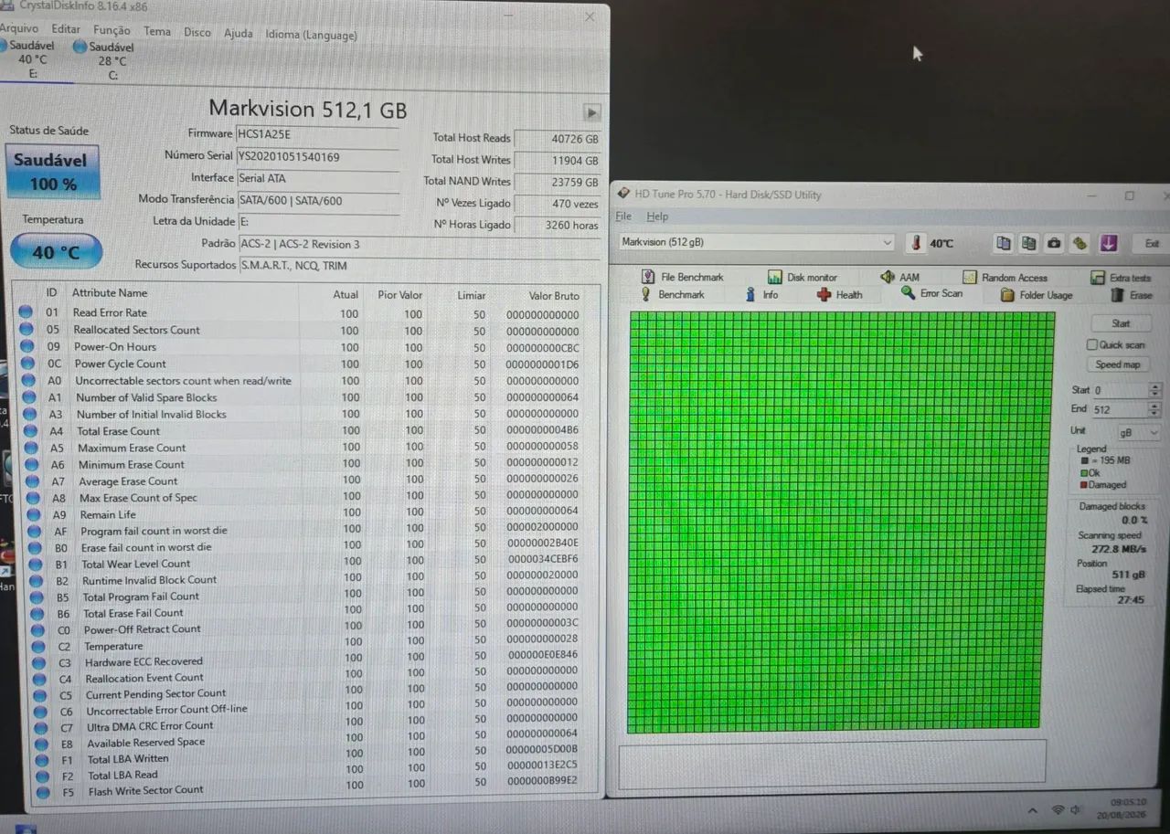1170x834 pixels.
Task: Open the Erase tab
Action: click(1132, 295)
